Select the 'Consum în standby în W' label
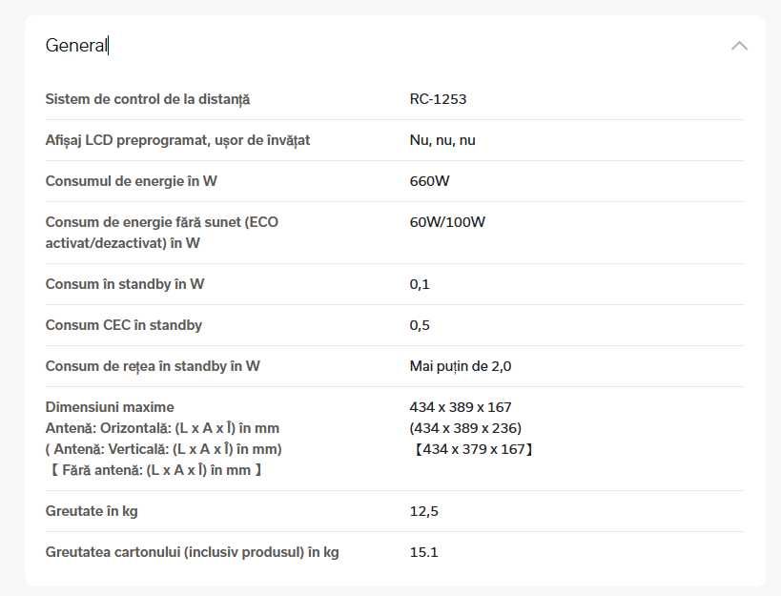 [125, 284]
